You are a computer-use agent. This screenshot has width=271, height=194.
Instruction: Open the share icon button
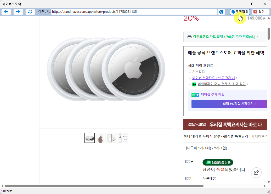[x=256, y=172]
